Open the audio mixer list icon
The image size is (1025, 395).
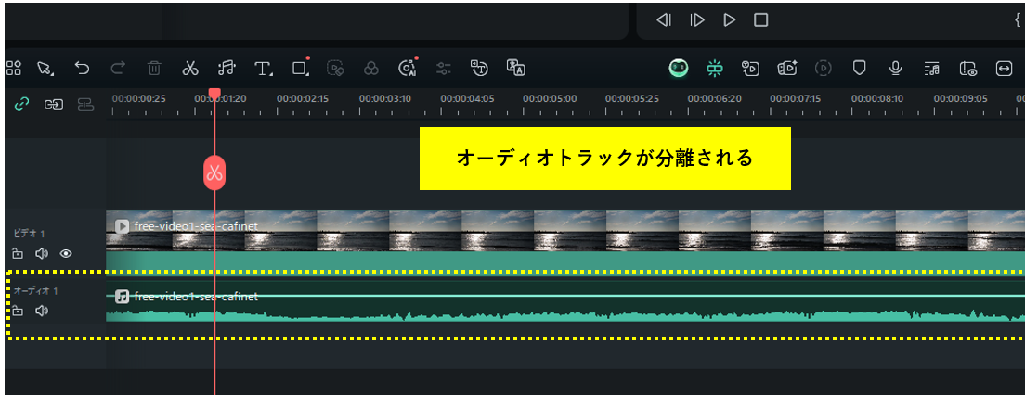pyautogui.click(x=932, y=68)
